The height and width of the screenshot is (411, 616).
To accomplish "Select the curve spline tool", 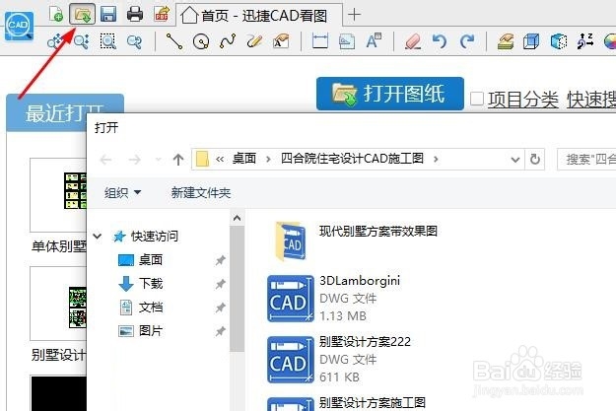I will click(228, 41).
